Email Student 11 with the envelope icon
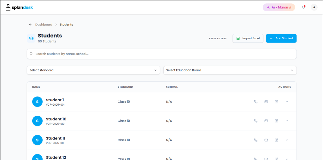Image resolution: width=323 pixels, height=160 pixels. pos(266,140)
